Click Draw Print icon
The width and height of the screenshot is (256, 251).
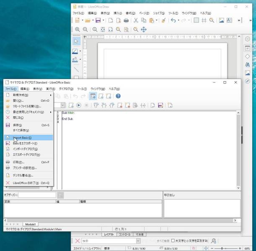tap(126, 20)
